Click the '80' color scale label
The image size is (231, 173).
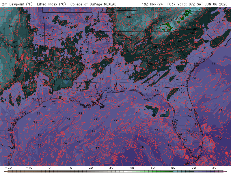pyautogui.click(x=215, y=168)
